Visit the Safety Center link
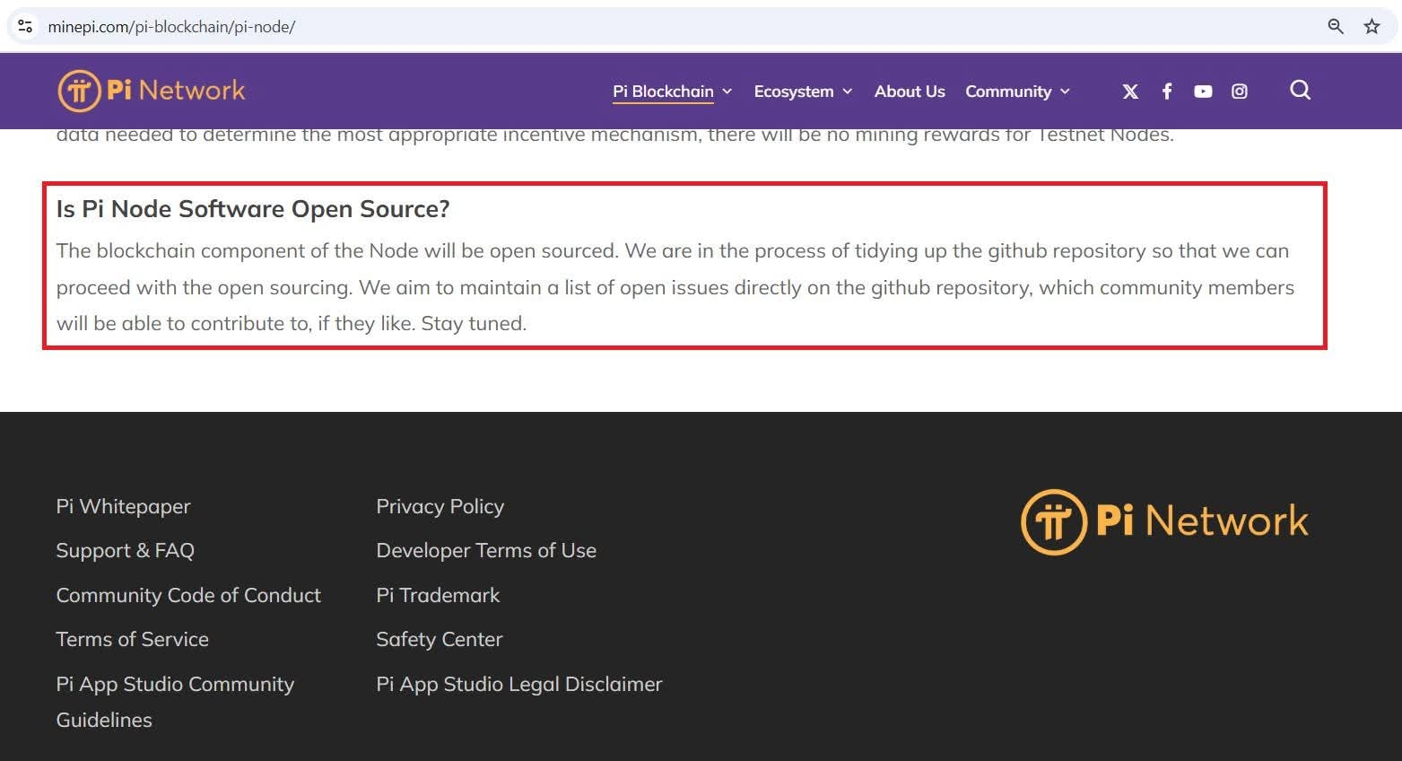The image size is (1402, 761). (x=439, y=639)
